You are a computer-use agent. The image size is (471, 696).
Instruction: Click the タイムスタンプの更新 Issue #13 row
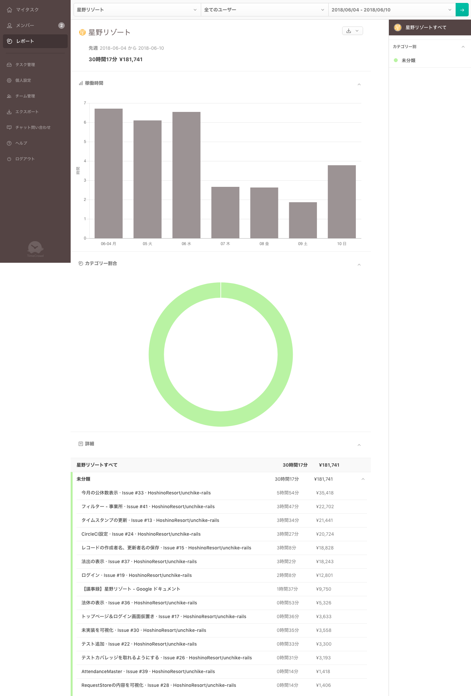(222, 520)
